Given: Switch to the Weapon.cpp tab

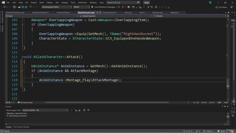Looking at the screenshot, I should click(x=157, y=13).
